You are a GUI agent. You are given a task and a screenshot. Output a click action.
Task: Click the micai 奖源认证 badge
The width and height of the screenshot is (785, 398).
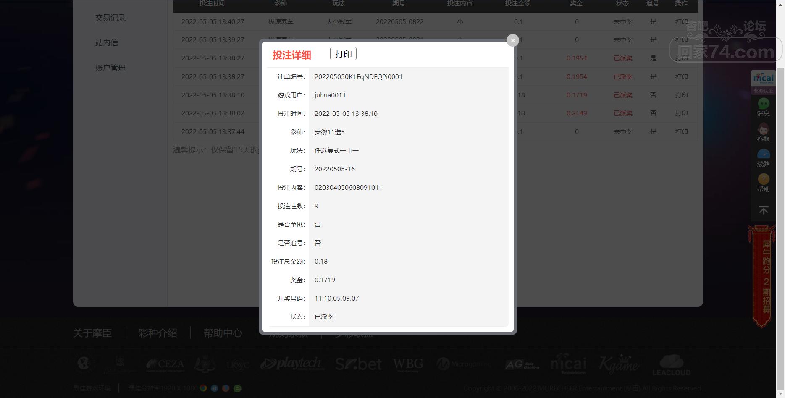(763, 82)
